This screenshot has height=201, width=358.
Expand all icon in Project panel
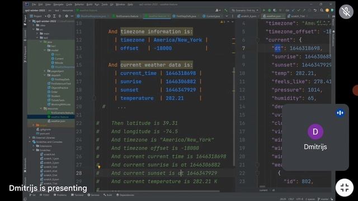click(x=54, y=16)
